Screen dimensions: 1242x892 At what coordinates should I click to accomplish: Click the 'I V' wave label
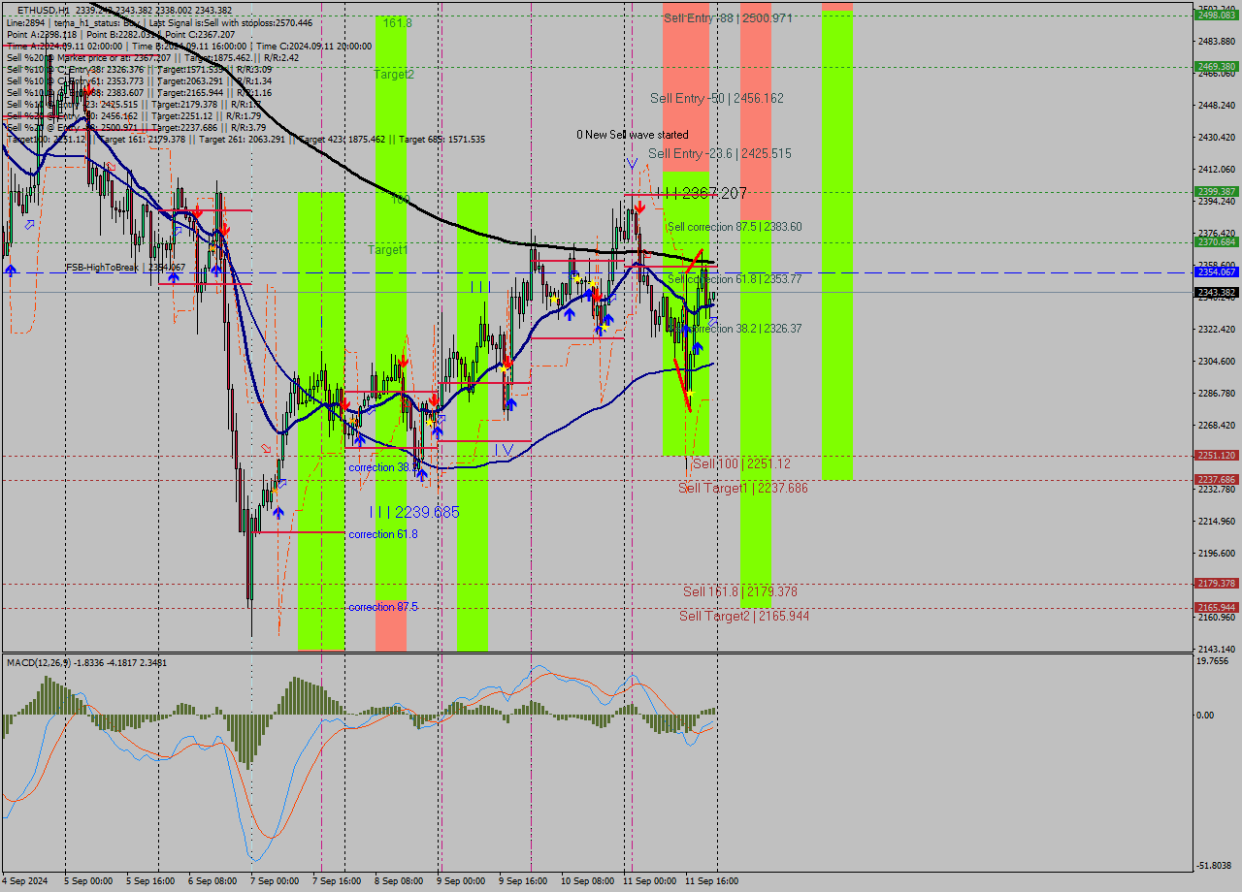tap(503, 449)
